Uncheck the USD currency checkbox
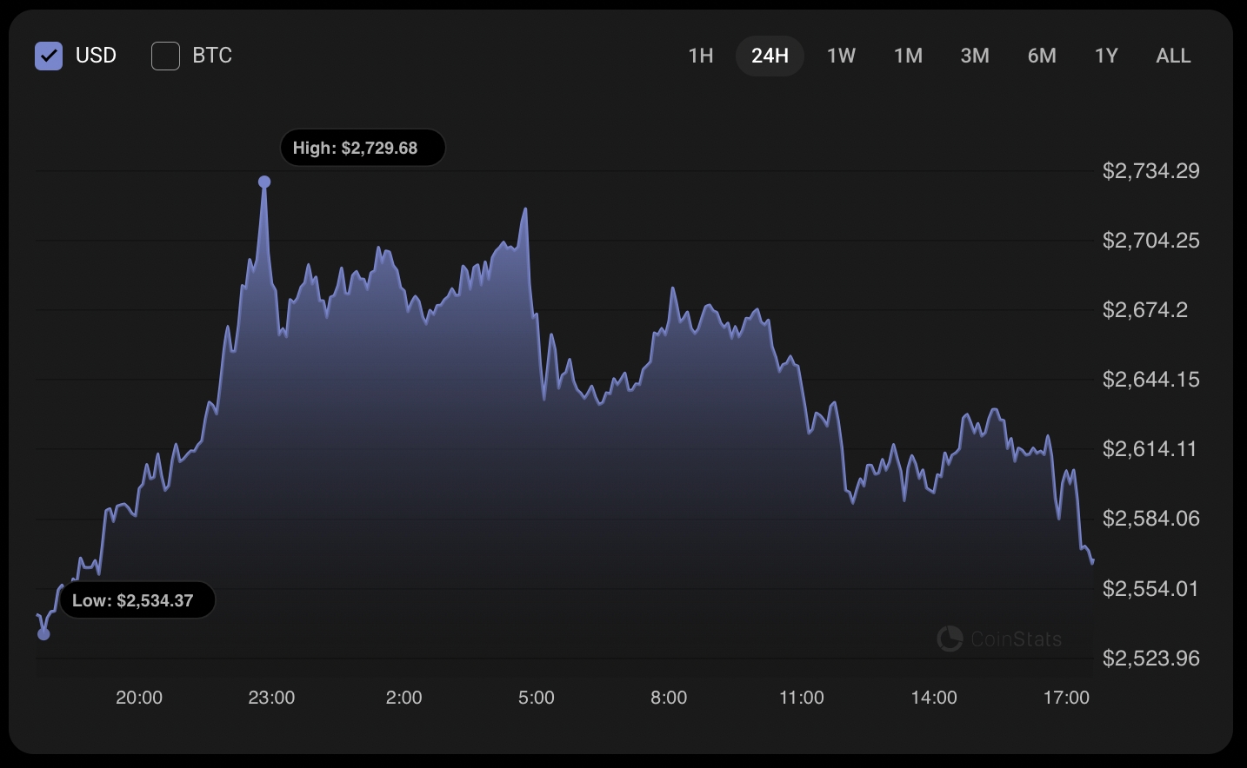1247x768 pixels. click(x=49, y=56)
